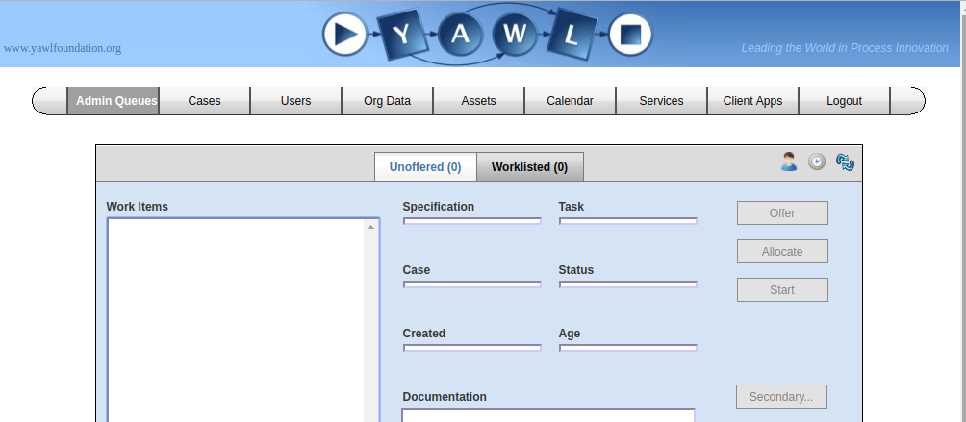Click Logout in the menu bar

(844, 101)
